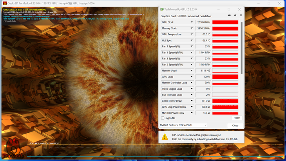The image size is (286, 161).
Task: Open the Memory Used sensor dropdown
Action: pos(192,71)
